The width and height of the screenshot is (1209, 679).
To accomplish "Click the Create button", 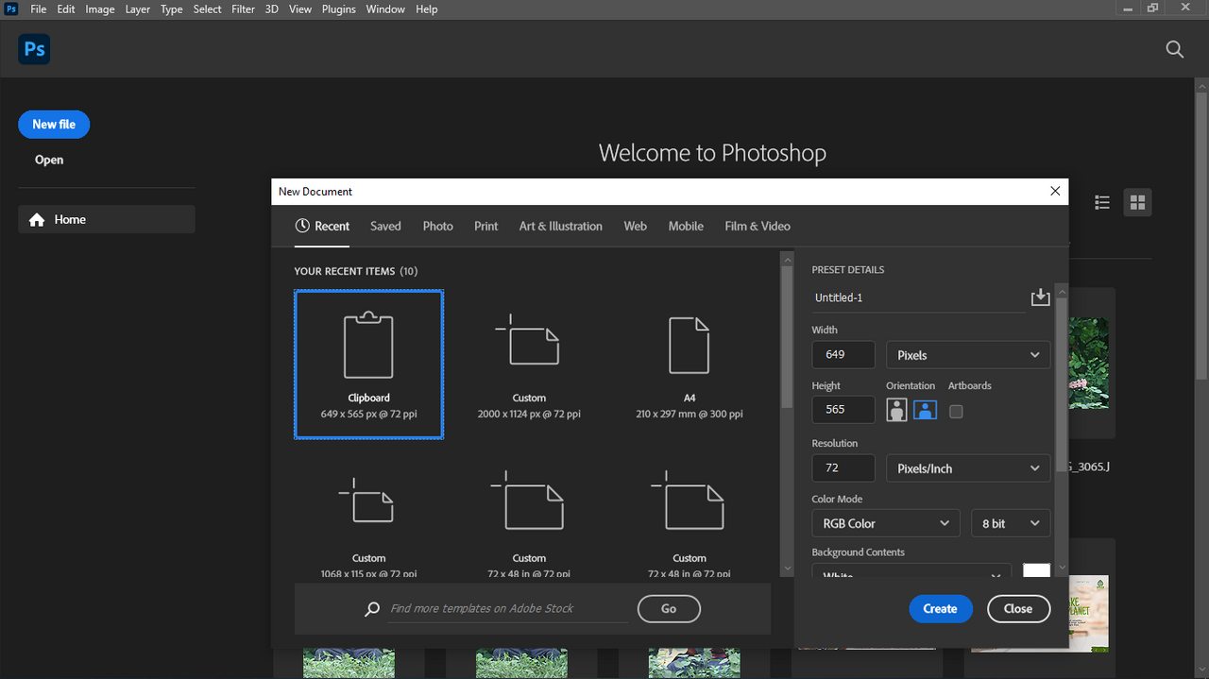I will tap(940, 609).
